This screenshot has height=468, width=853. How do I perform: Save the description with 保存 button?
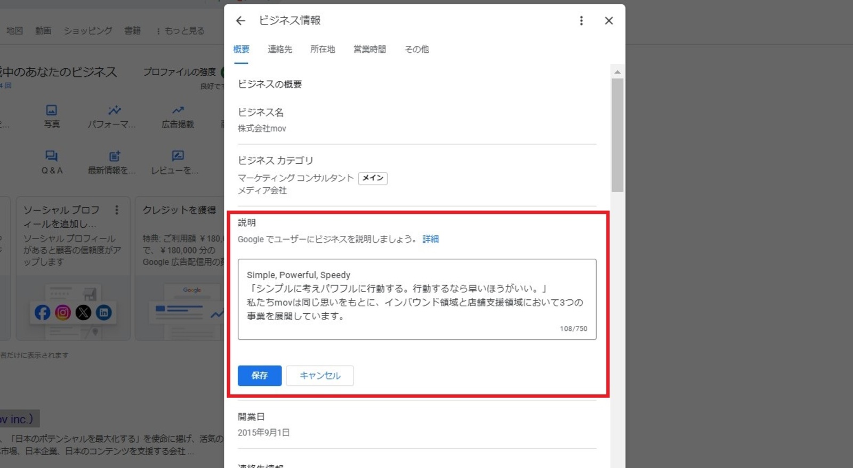(260, 376)
